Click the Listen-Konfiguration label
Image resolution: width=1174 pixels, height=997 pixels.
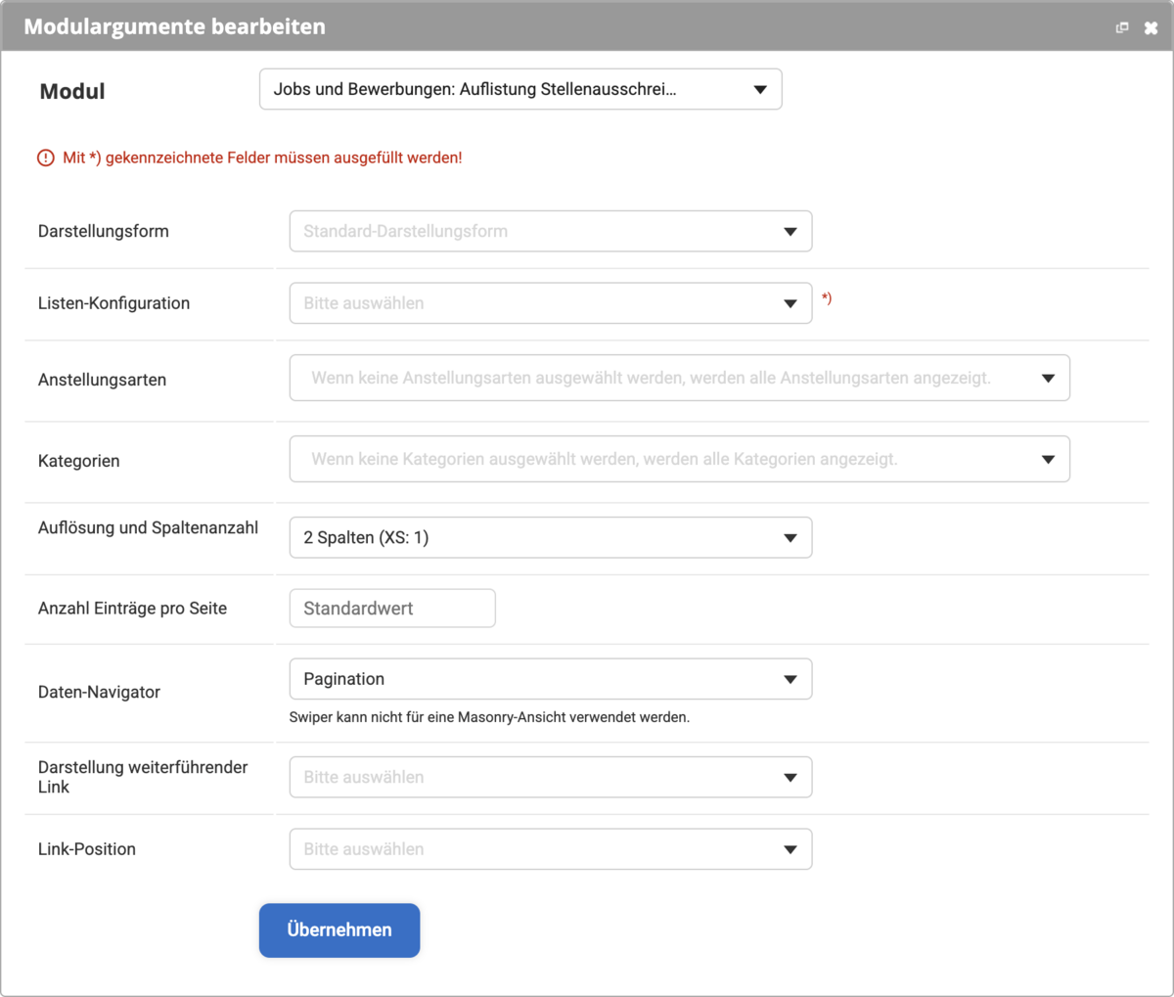pos(113,303)
